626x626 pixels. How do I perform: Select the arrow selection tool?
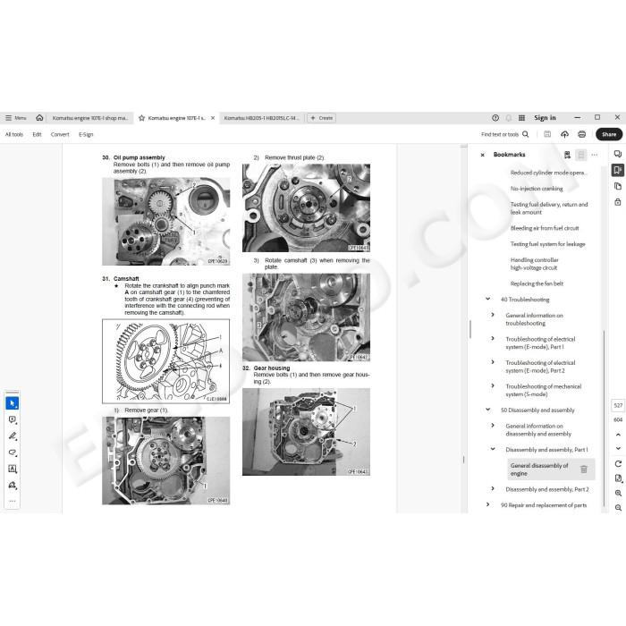[13, 403]
